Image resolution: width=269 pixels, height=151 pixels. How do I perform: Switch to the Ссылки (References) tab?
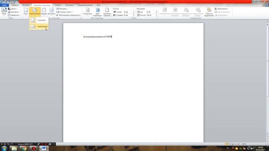pos(58,5)
